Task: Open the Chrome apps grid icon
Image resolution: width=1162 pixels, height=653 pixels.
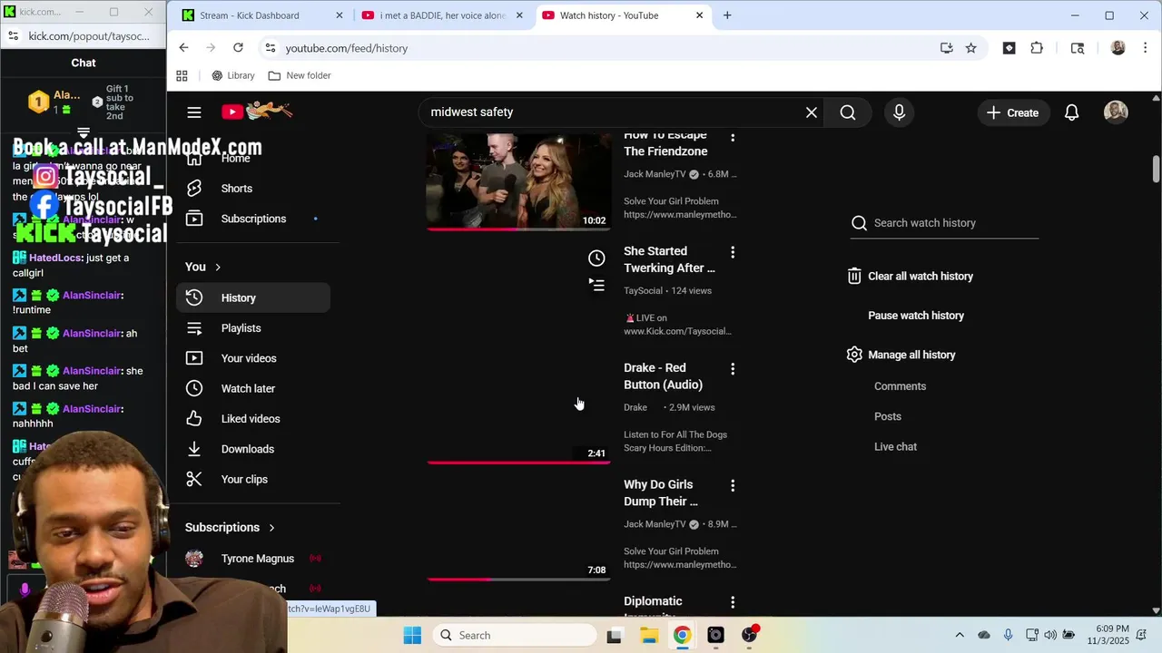Action: (x=182, y=76)
